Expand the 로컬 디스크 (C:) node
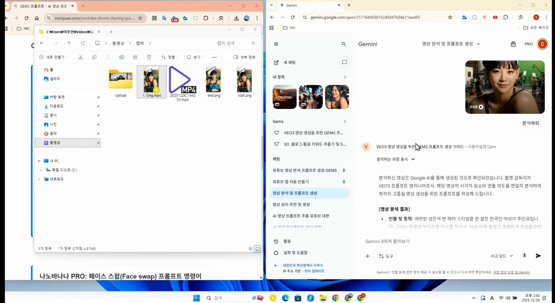 pyautogui.click(x=41, y=170)
